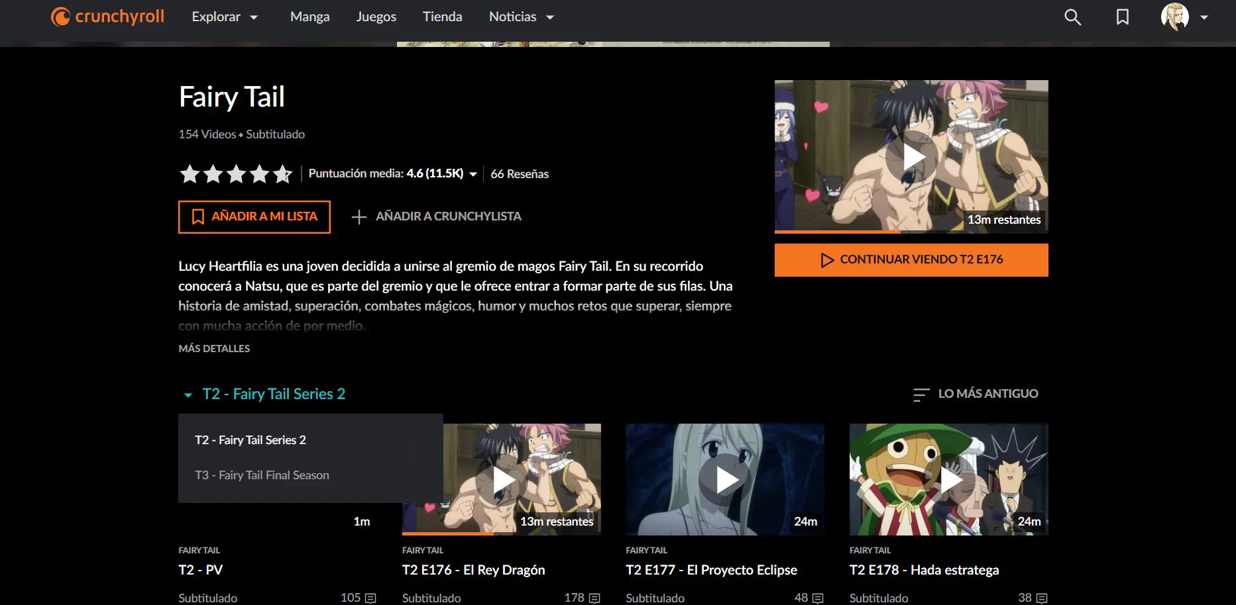Click the FAIRY TAIL label above E178
The image size is (1236, 605).
(870, 550)
